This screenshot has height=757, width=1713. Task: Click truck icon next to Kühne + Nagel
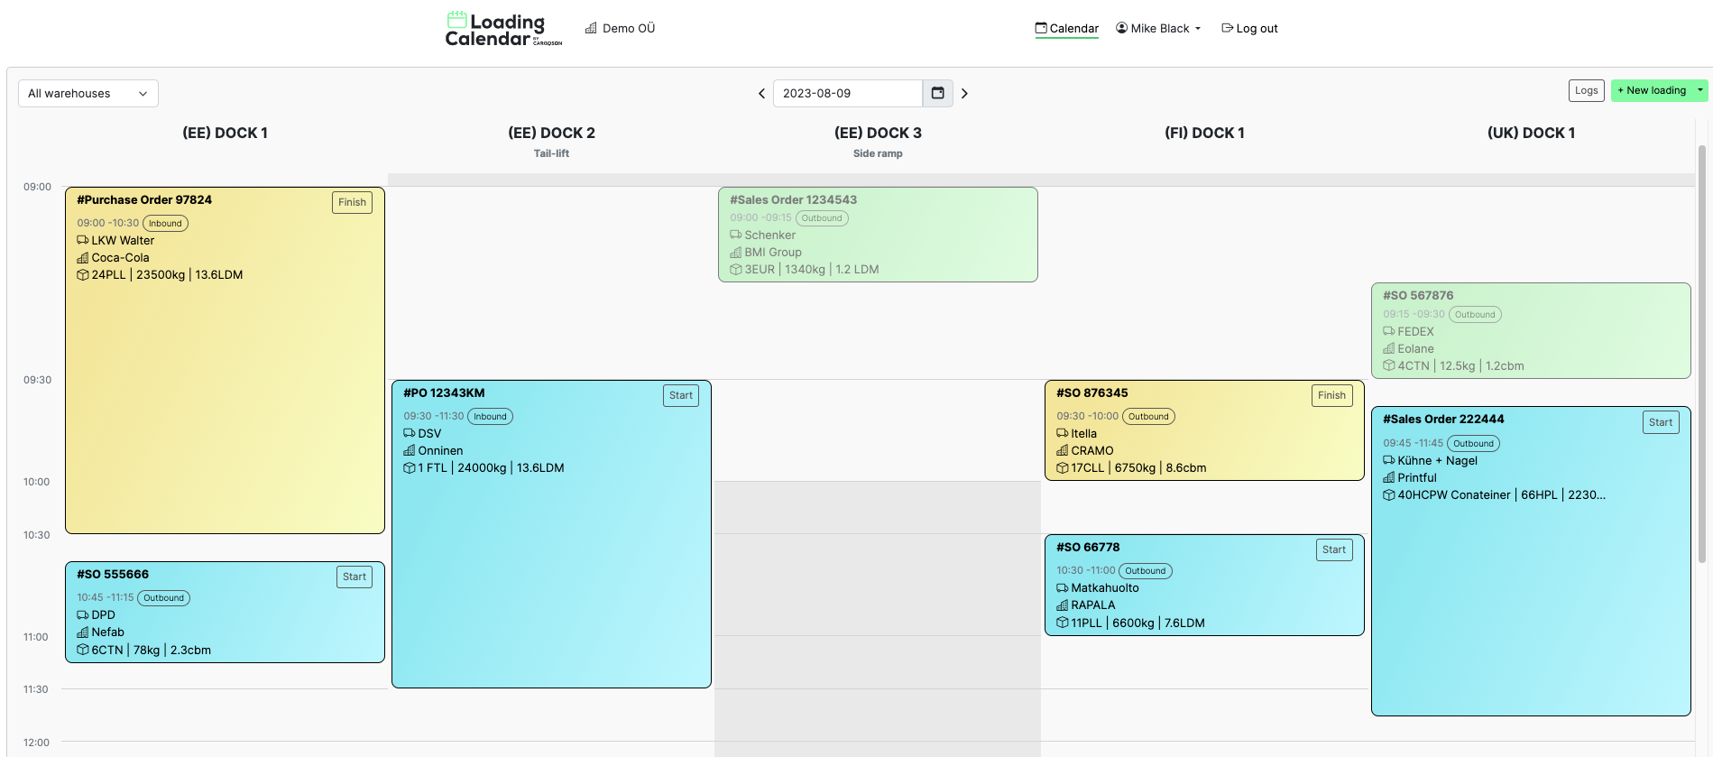tap(1389, 460)
